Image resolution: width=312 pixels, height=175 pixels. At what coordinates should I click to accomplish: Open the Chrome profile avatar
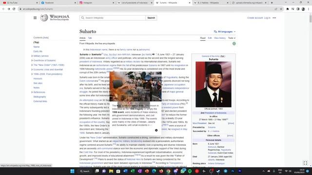(x=303, y=9)
